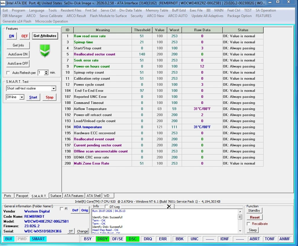Switch to the Passport tab
298x246 pixels.
click(x=22, y=196)
